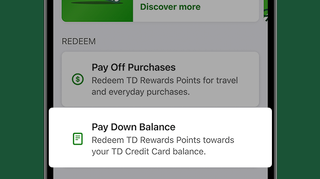
Task: Choose the Pay Down Balance heading
Action: click(134, 127)
